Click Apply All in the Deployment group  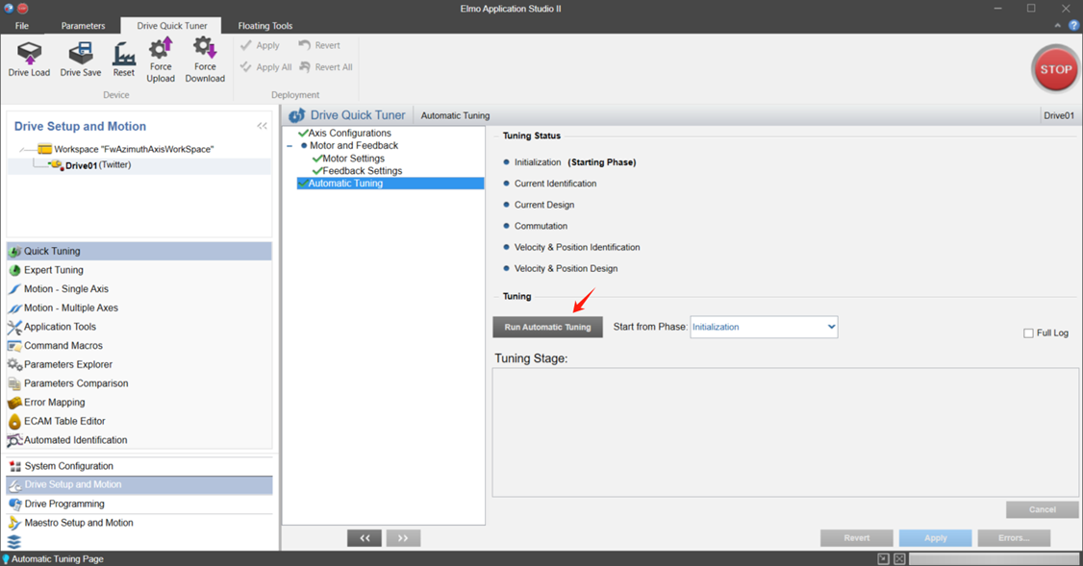pyautogui.click(x=265, y=67)
